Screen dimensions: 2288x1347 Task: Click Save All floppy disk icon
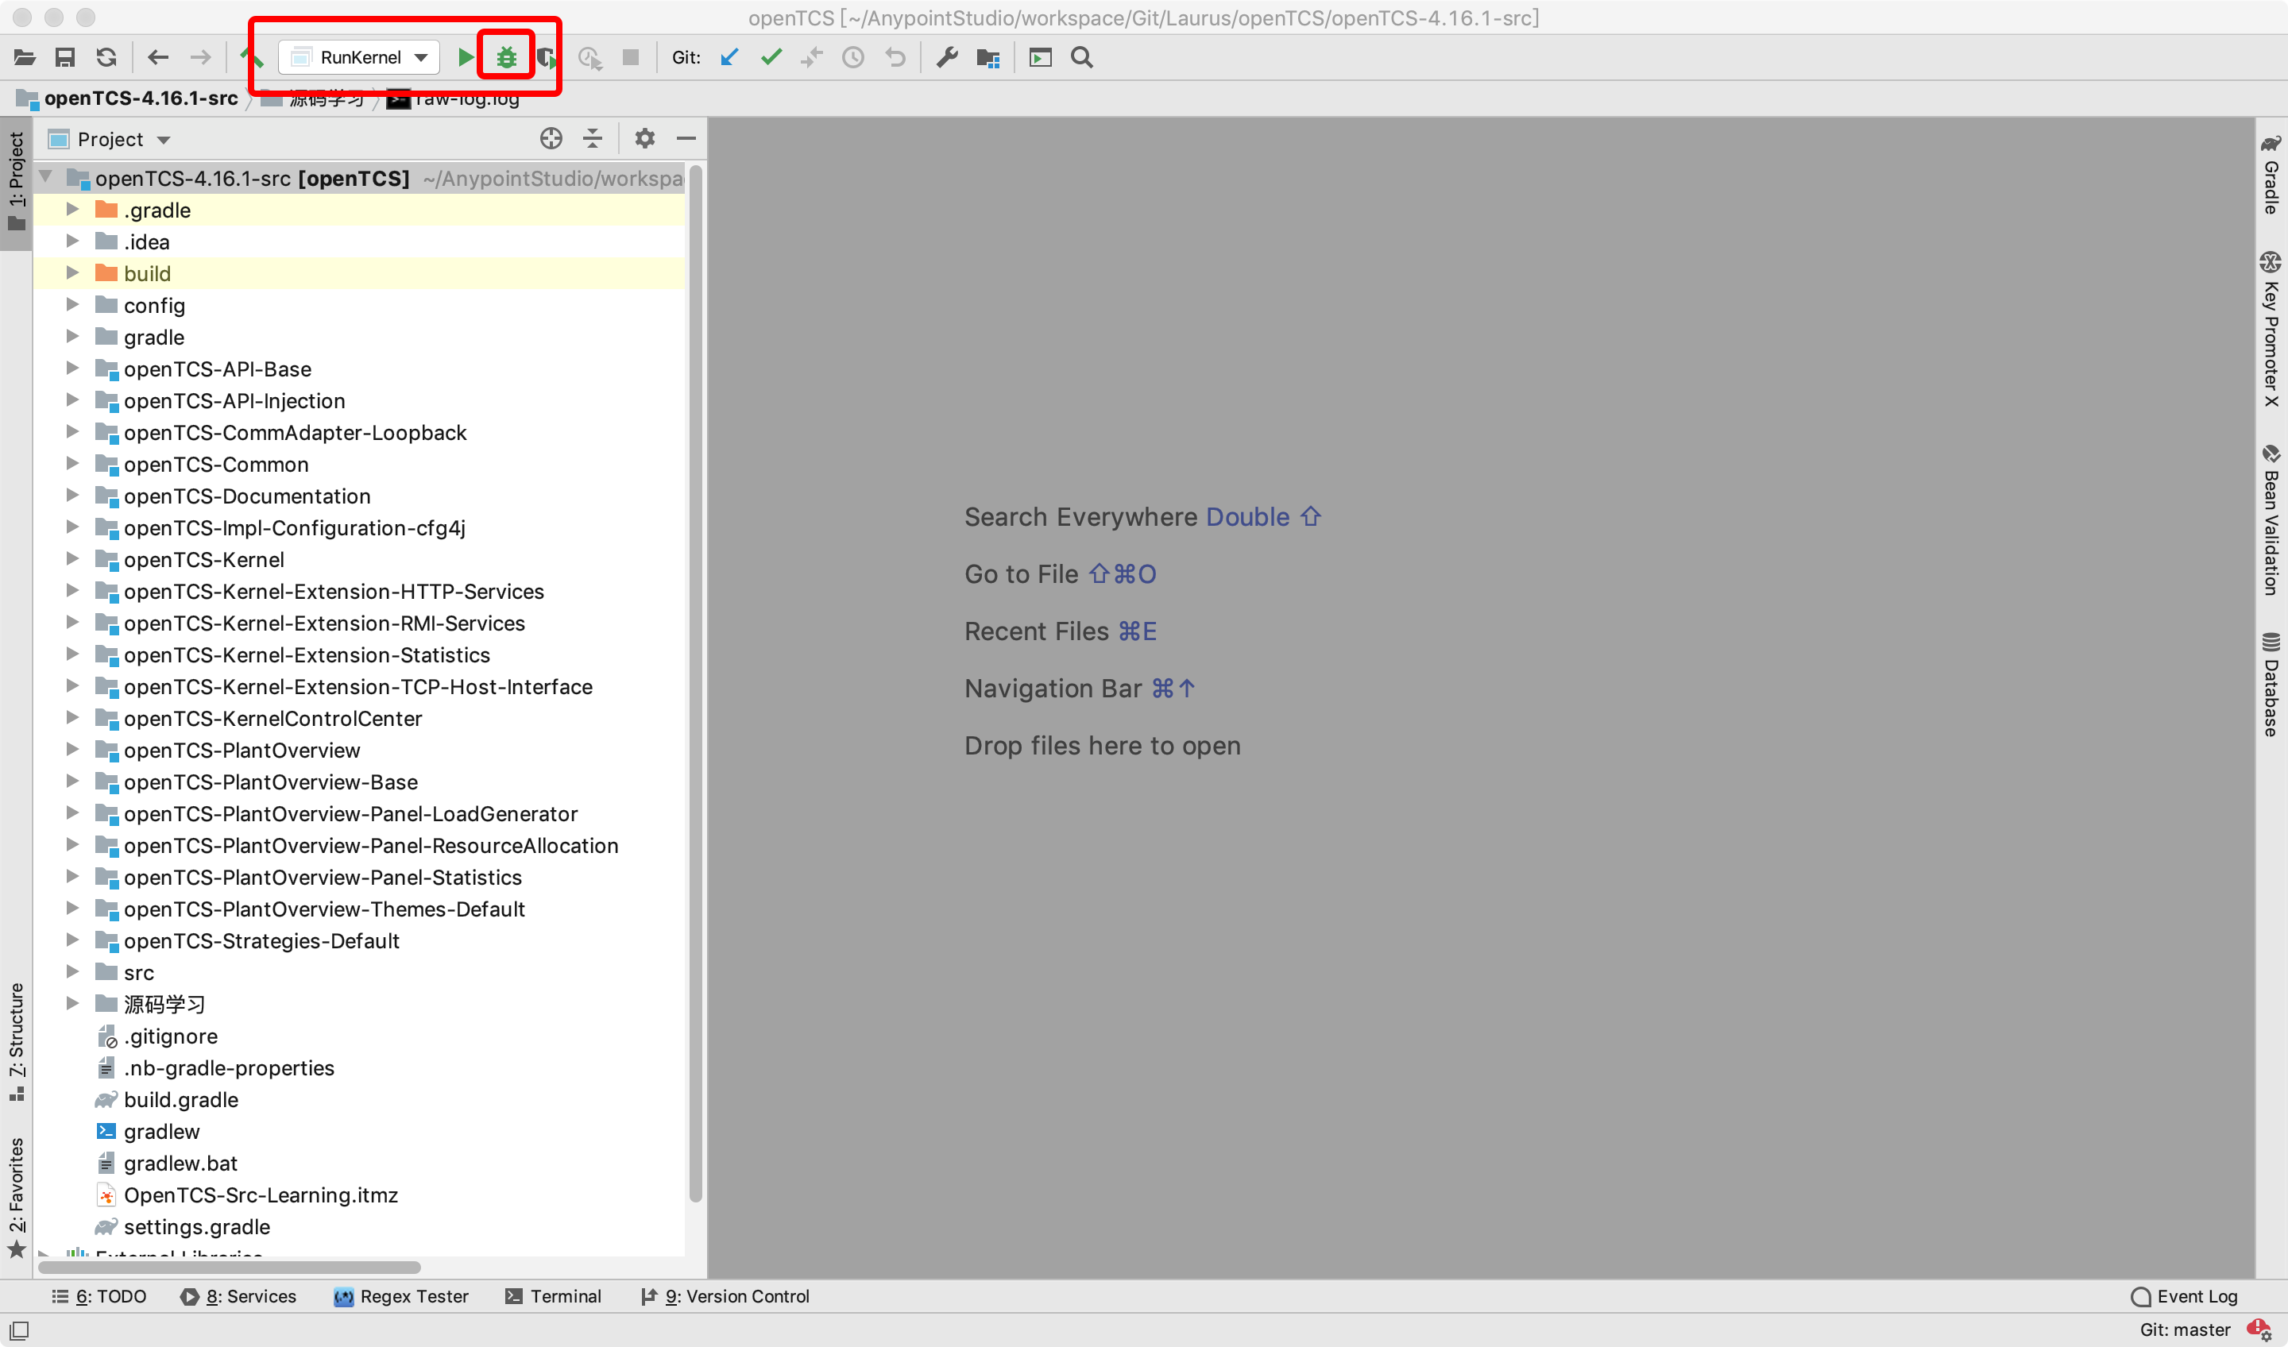64,57
